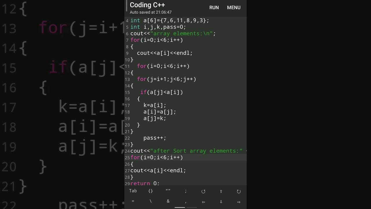
Task: Select line number 25 in the gutter
Action: 127,158
